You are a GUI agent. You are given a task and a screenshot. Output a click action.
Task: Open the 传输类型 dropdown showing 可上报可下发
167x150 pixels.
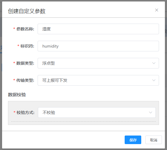click(x=98, y=80)
